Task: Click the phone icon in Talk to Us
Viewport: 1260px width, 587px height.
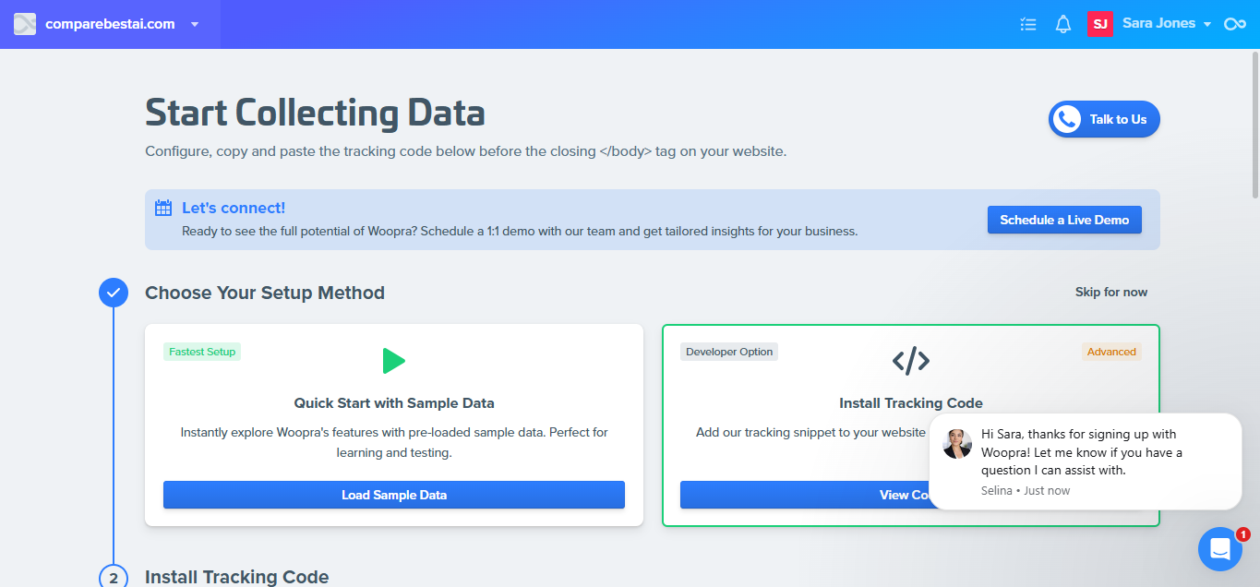Action: pyautogui.click(x=1067, y=119)
